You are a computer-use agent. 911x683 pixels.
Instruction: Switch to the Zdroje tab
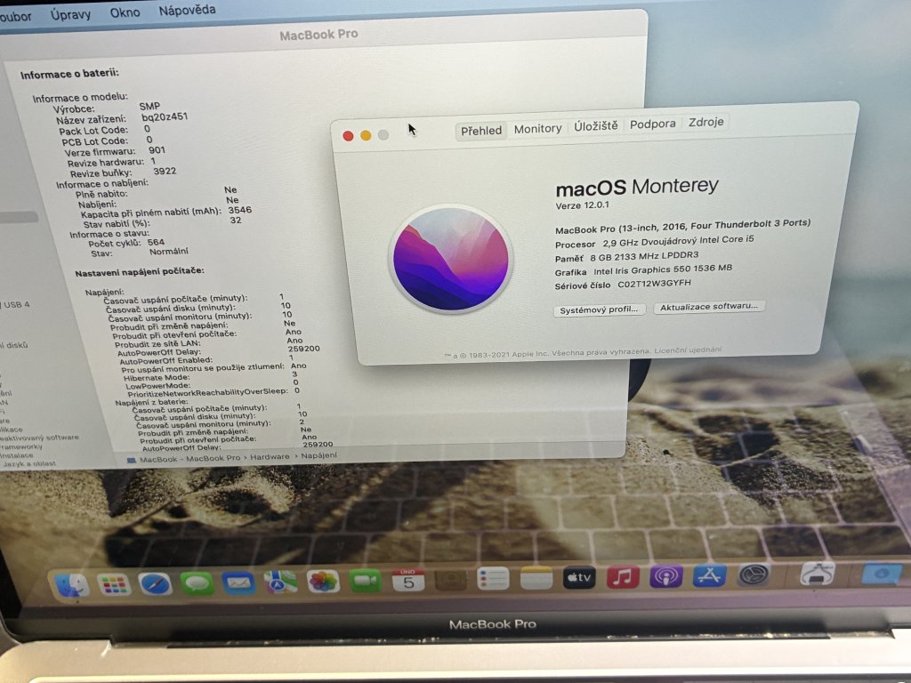[705, 122]
